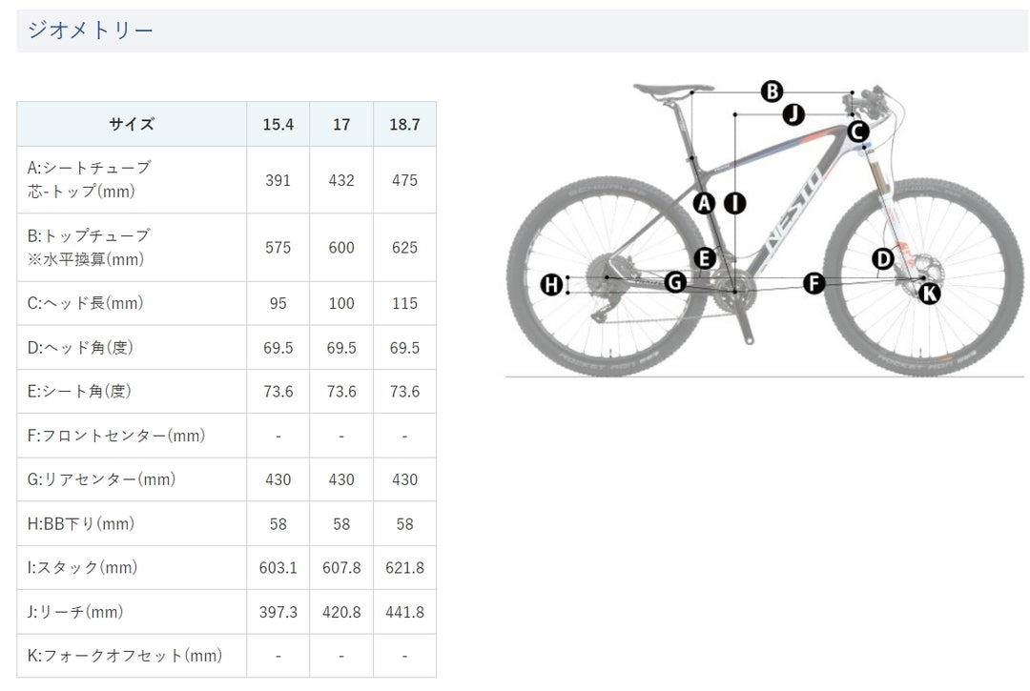1030x691 pixels.
Task: Click the G rear center marker
Action: tap(675, 281)
